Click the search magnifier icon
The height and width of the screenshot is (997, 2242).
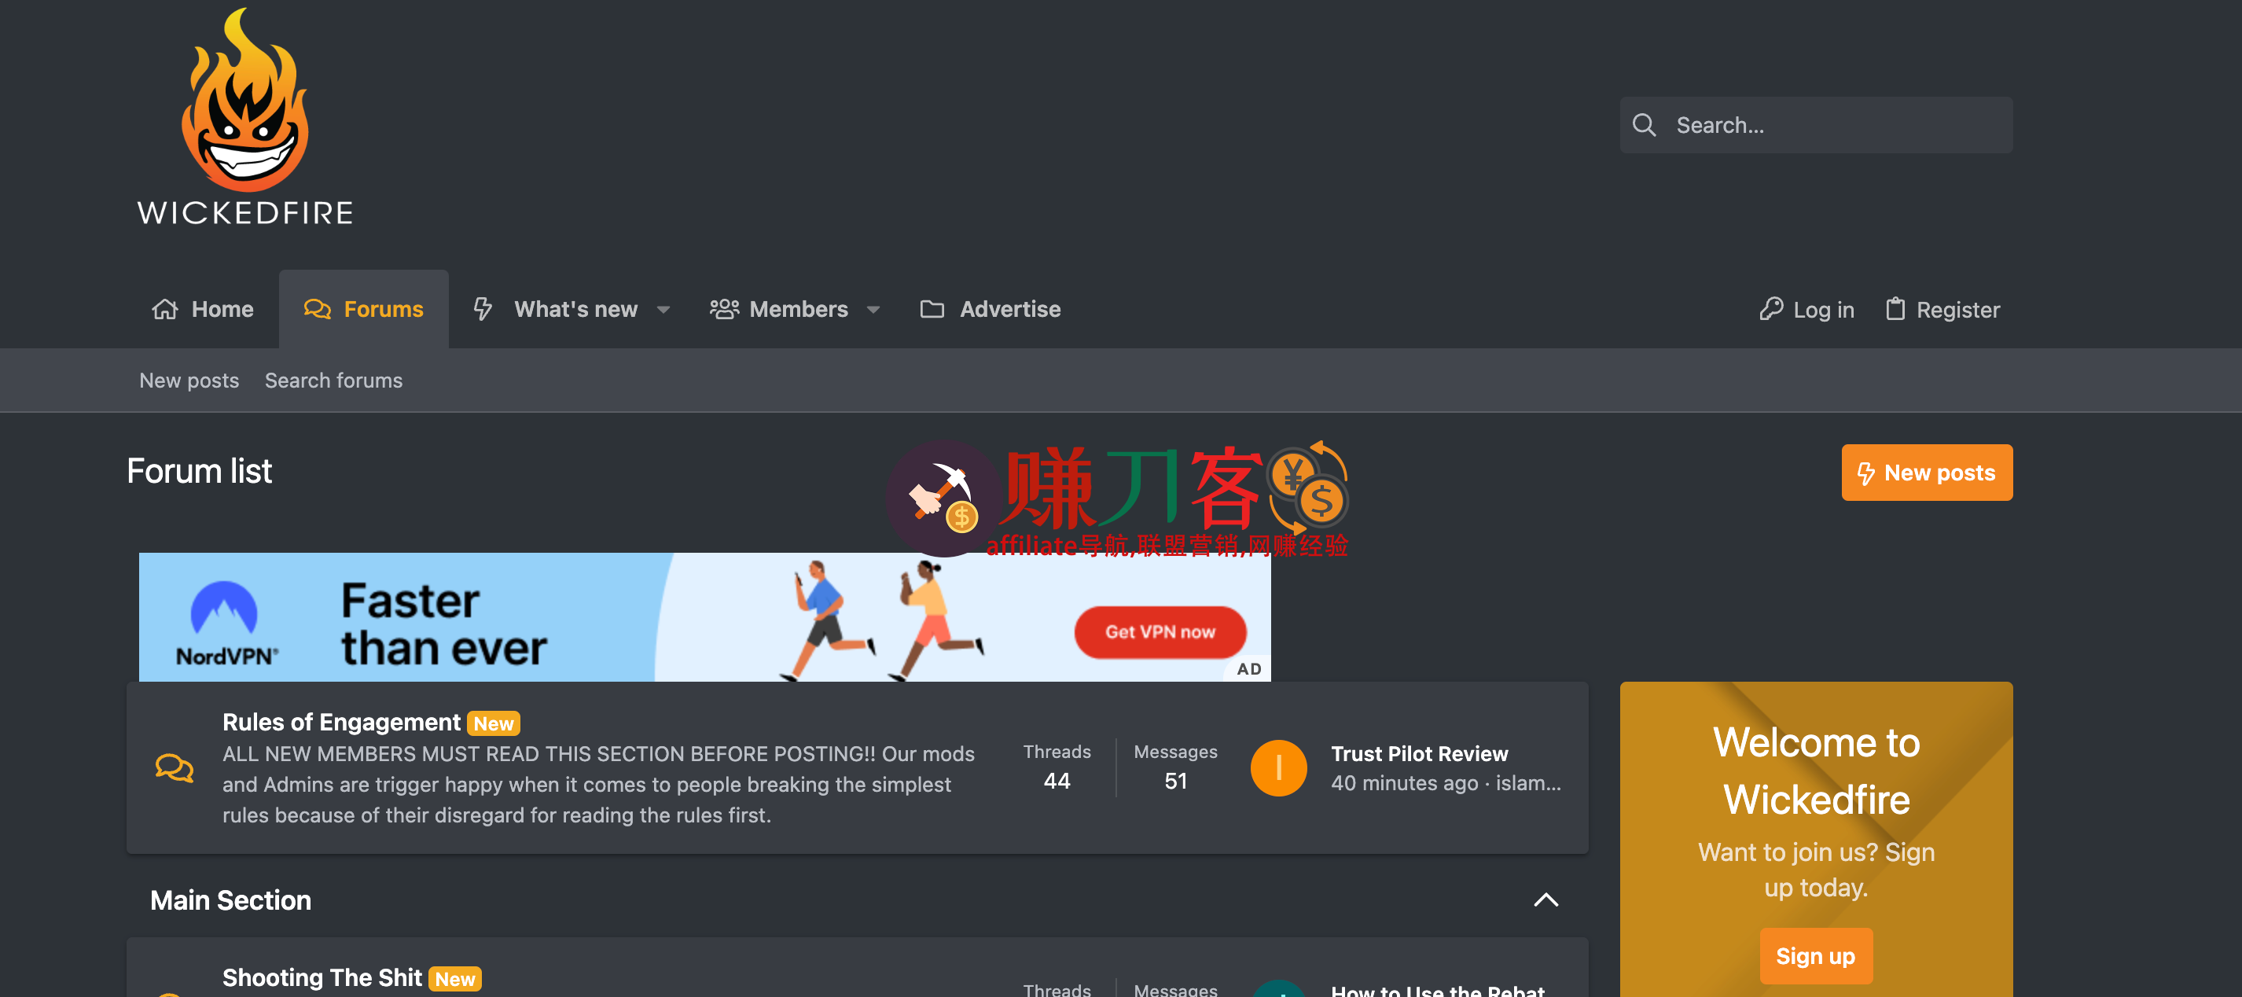(x=1643, y=125)
